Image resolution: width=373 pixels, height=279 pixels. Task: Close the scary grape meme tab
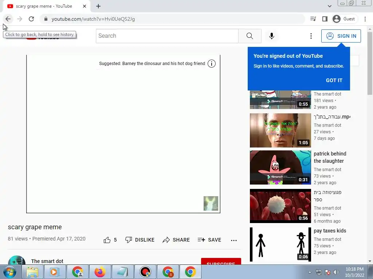(x=85, y=7)
